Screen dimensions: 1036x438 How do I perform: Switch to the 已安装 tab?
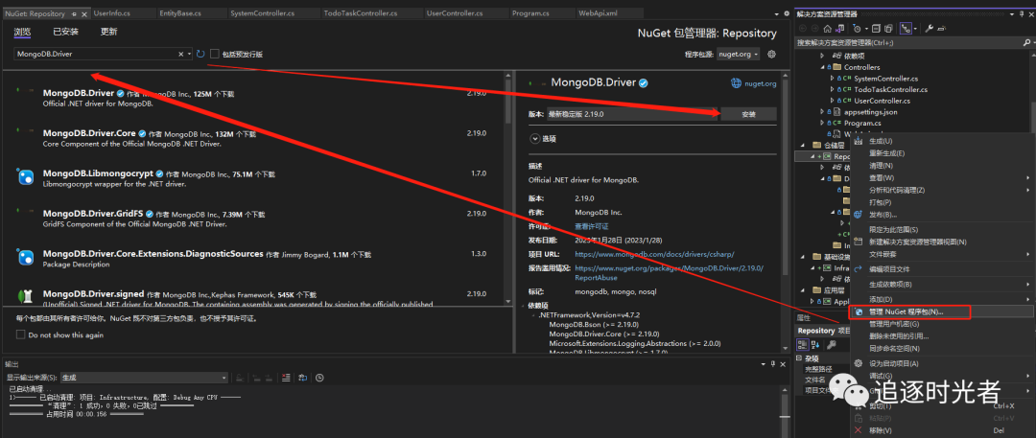[x=66, y=31]
